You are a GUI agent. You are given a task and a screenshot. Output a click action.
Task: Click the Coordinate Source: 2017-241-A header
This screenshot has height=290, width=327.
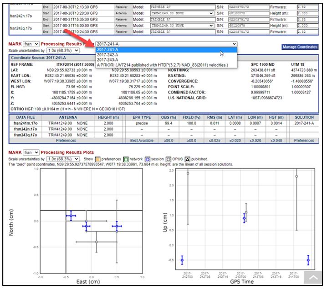[38, 58]
